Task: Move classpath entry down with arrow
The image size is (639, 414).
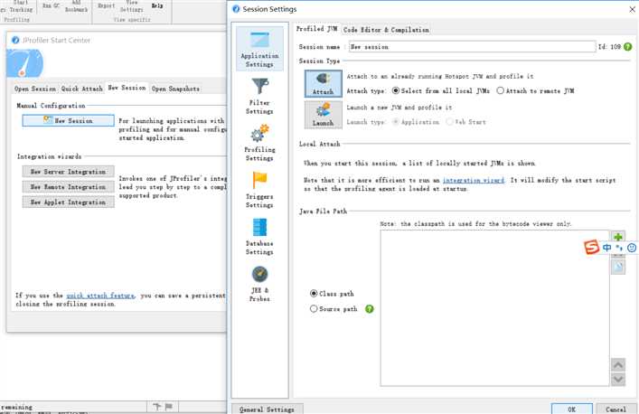Action: pyautogui.click(x=618, y=380)
